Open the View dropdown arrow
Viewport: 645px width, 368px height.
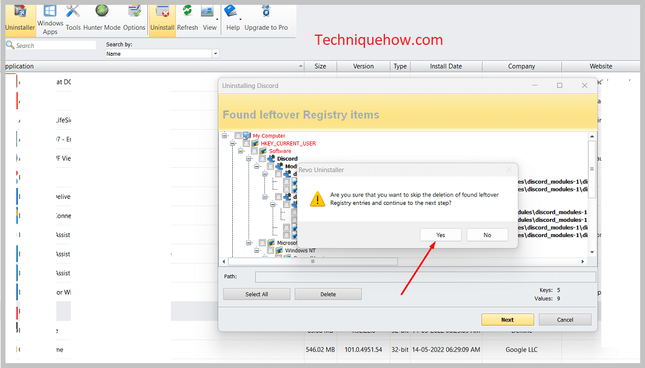click(x=217, y=19)
